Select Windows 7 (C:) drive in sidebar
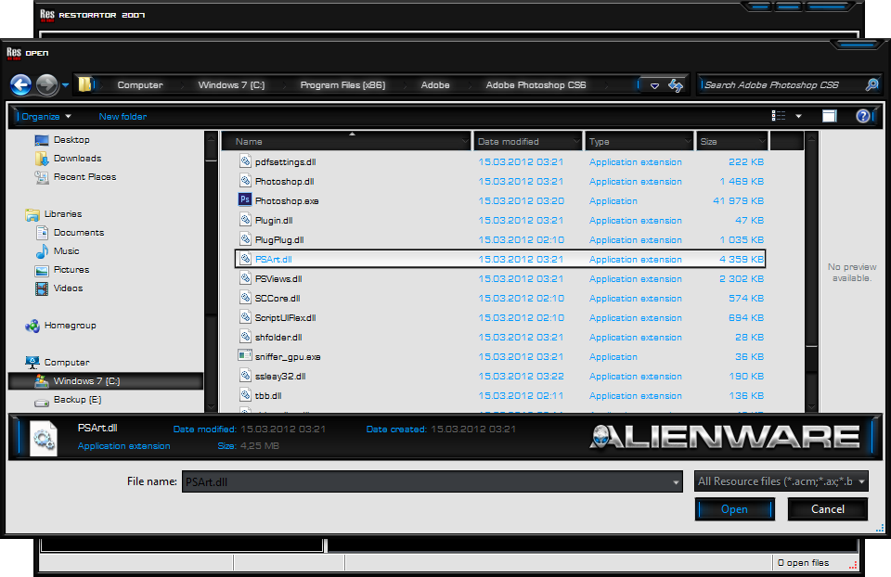Viewport: 891px width, 577px height. (106, 381)
